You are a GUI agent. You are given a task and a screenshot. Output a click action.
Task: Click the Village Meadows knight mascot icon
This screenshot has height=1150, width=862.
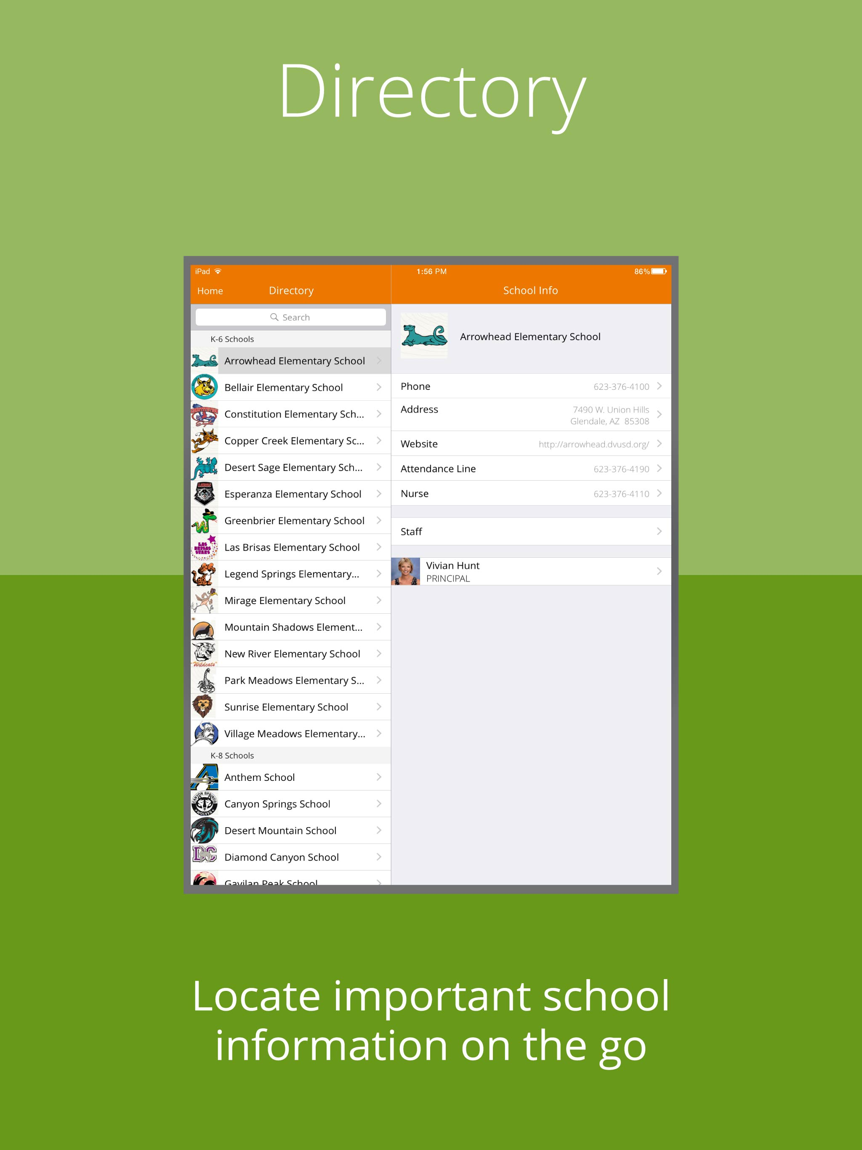(204, 734)
